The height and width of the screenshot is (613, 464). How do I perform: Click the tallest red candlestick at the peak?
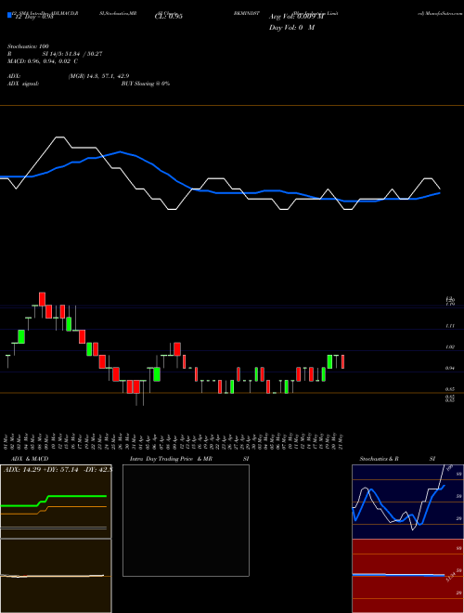(x=42, y=299)
